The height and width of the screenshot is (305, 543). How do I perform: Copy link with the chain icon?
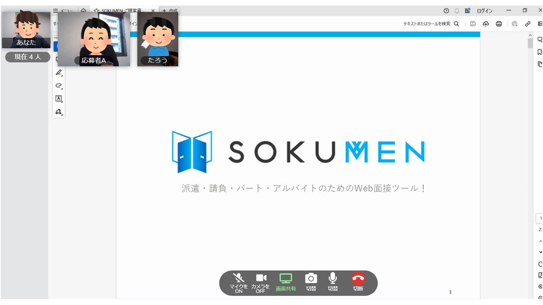528,24
